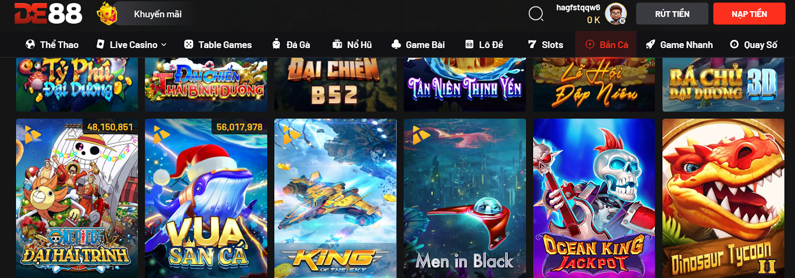
Task: Click the DE88 logo
Action: (48, 14)
